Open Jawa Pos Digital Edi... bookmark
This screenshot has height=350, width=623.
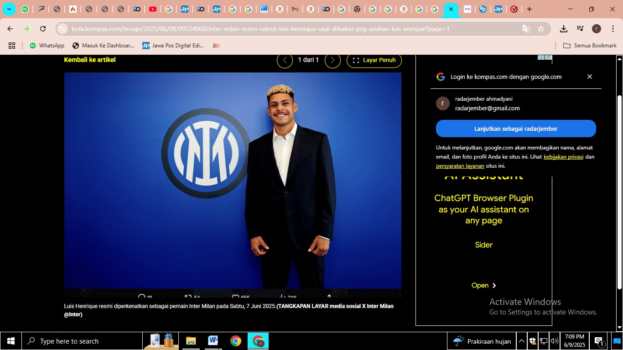[x=173, y=46]
